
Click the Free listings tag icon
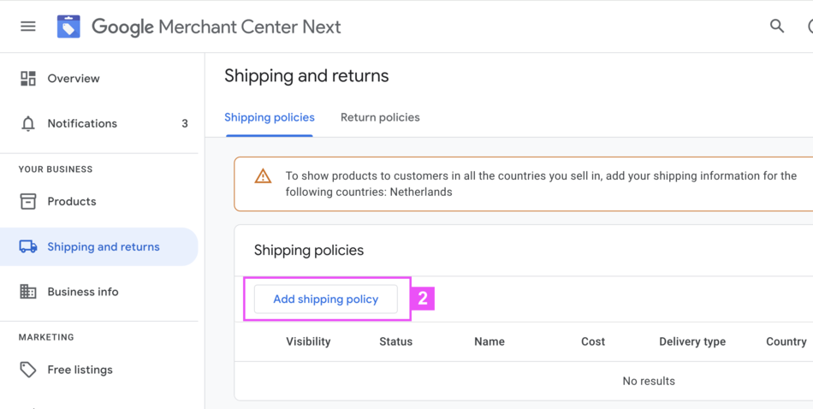pos(28,370)
